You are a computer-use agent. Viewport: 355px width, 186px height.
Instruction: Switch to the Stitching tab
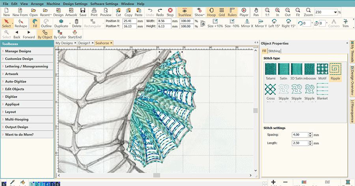click(275, 51)
